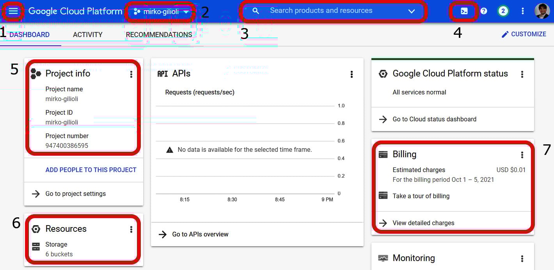Click Take a tour of billing
Viewport: 554px width, 270px height.
[x=421, y=196]
